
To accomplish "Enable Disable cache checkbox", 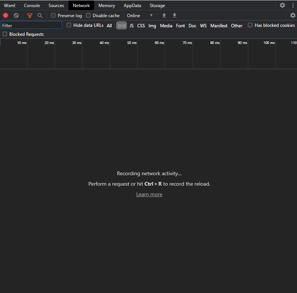I will click(x=88, y=15).
